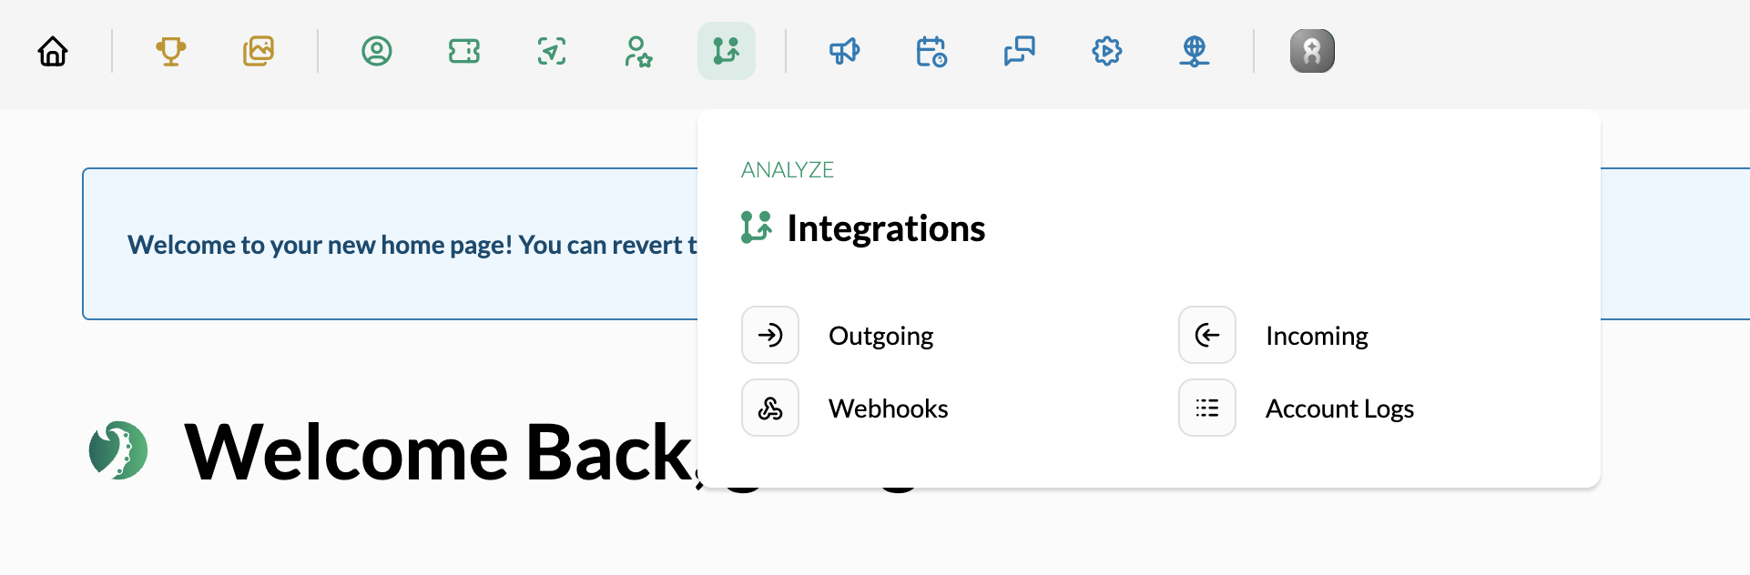1750x575 pixels.
Task: Open the image gallery icon
Action: pyautogui.click(x=259, y=51)
